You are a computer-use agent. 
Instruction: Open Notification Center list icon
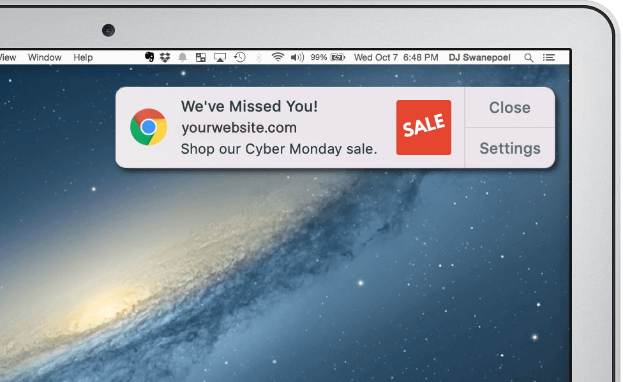click(x=549, y=57)
